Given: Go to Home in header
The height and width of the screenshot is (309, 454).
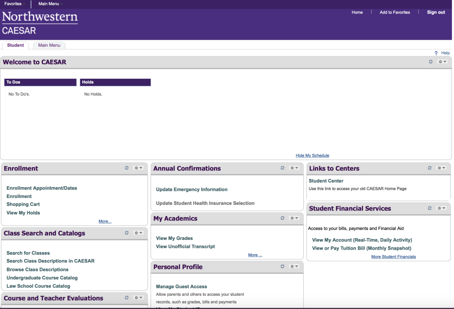Looking at the screenshot, I should 357,12.
